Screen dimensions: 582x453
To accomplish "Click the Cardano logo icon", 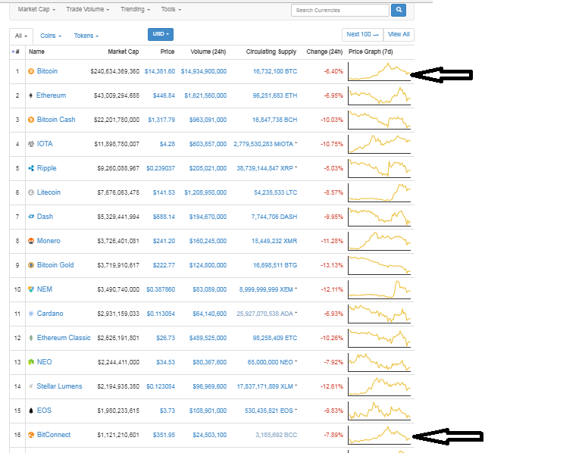I will point(31,314).
